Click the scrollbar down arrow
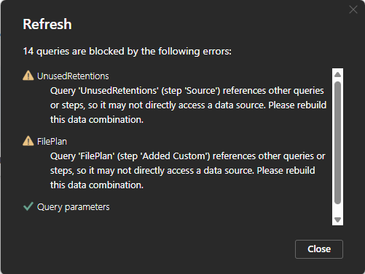 [337, 219]
